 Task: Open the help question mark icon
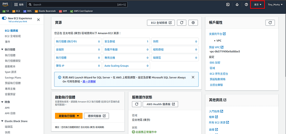(x=246, y=5)
